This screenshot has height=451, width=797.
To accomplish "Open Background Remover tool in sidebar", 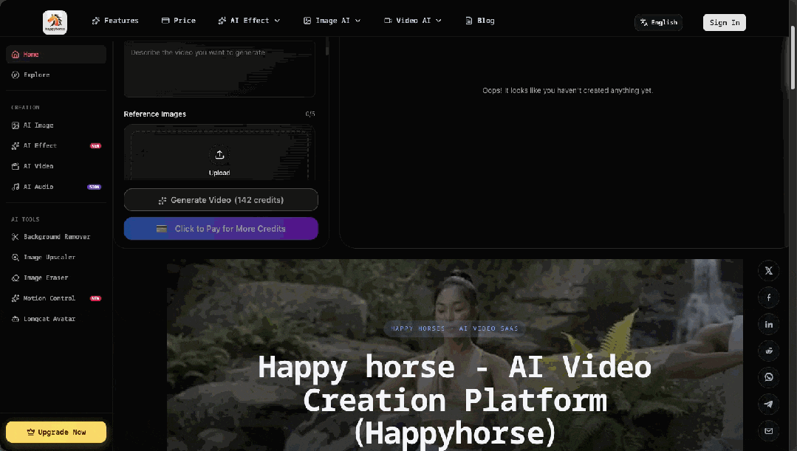I will [56, 237].
